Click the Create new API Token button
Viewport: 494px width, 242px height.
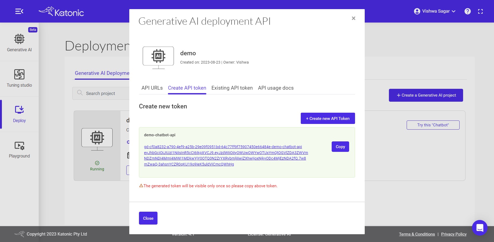328,118
